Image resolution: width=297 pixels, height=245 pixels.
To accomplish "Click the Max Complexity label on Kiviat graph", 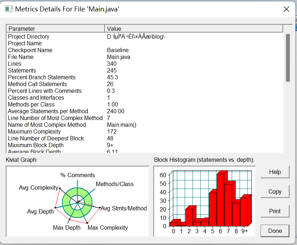I will [x=108, y=227].
